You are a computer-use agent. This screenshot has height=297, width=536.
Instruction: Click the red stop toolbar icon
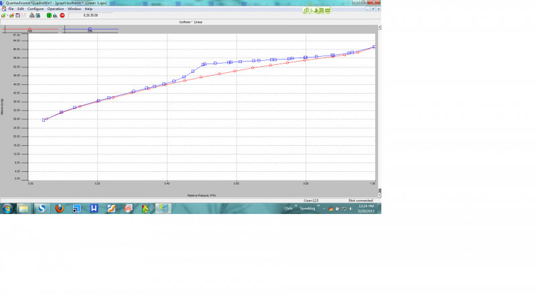pyautogui.click(x=62, y=15)
